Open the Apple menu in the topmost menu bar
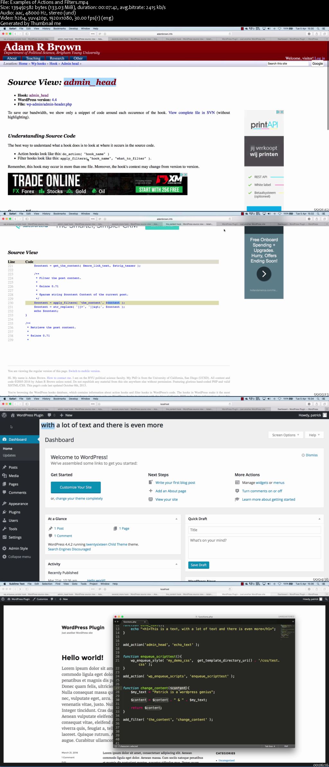This screenshot has height=767, width=329. click(x=4, y=29)
